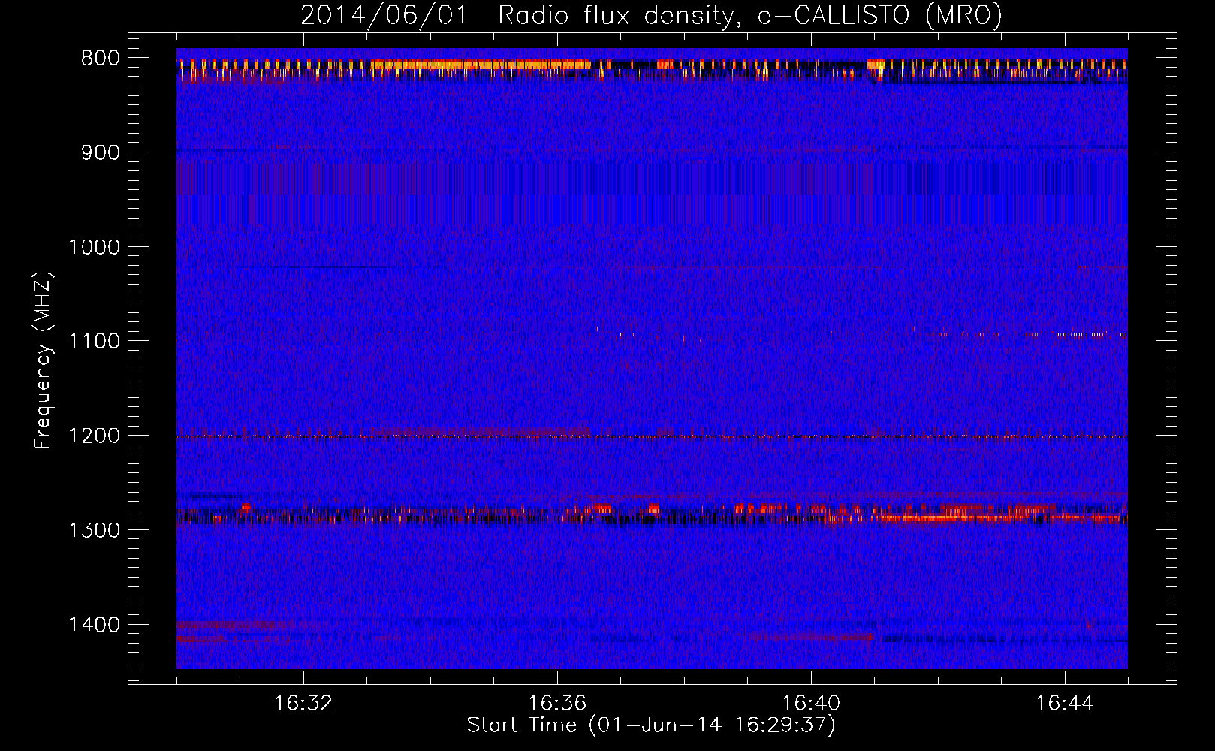This screenshot has width=1215, height=751.
Task: Click the 1100 frequency tick label
Action: 94,341
